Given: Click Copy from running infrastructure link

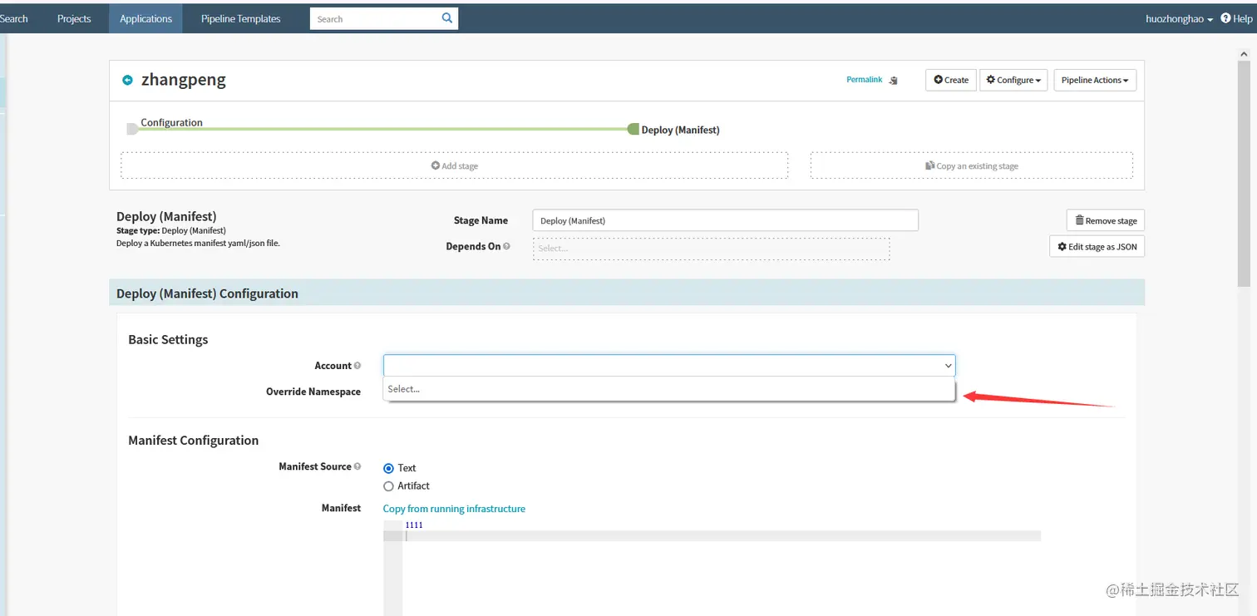Looking at the screenshot, I should pos(454,509).
